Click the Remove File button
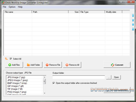Viewport: 136px width, 102px height. tap(53, 65)
